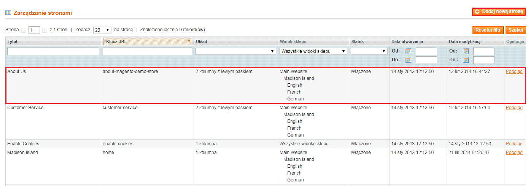
Task: Expand the Status filter dropdown
Action: click(x=369, y=51)
